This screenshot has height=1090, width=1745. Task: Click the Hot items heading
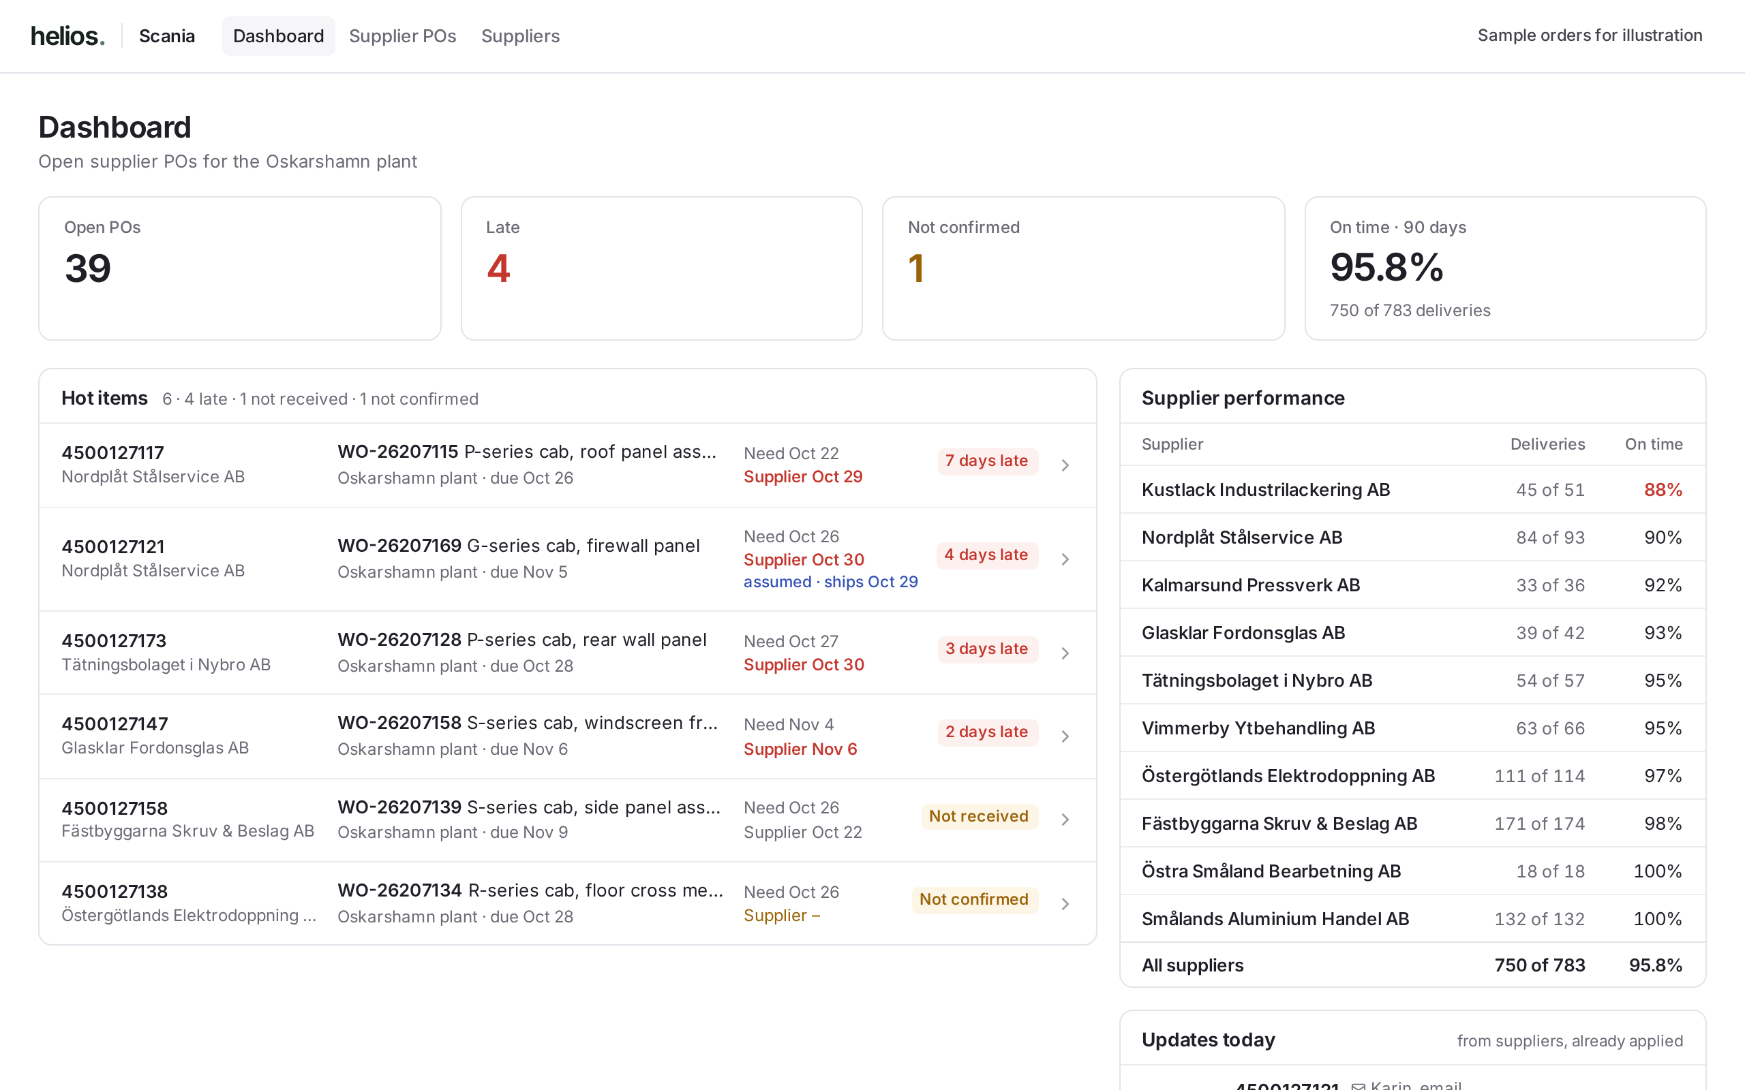(104, 398)
